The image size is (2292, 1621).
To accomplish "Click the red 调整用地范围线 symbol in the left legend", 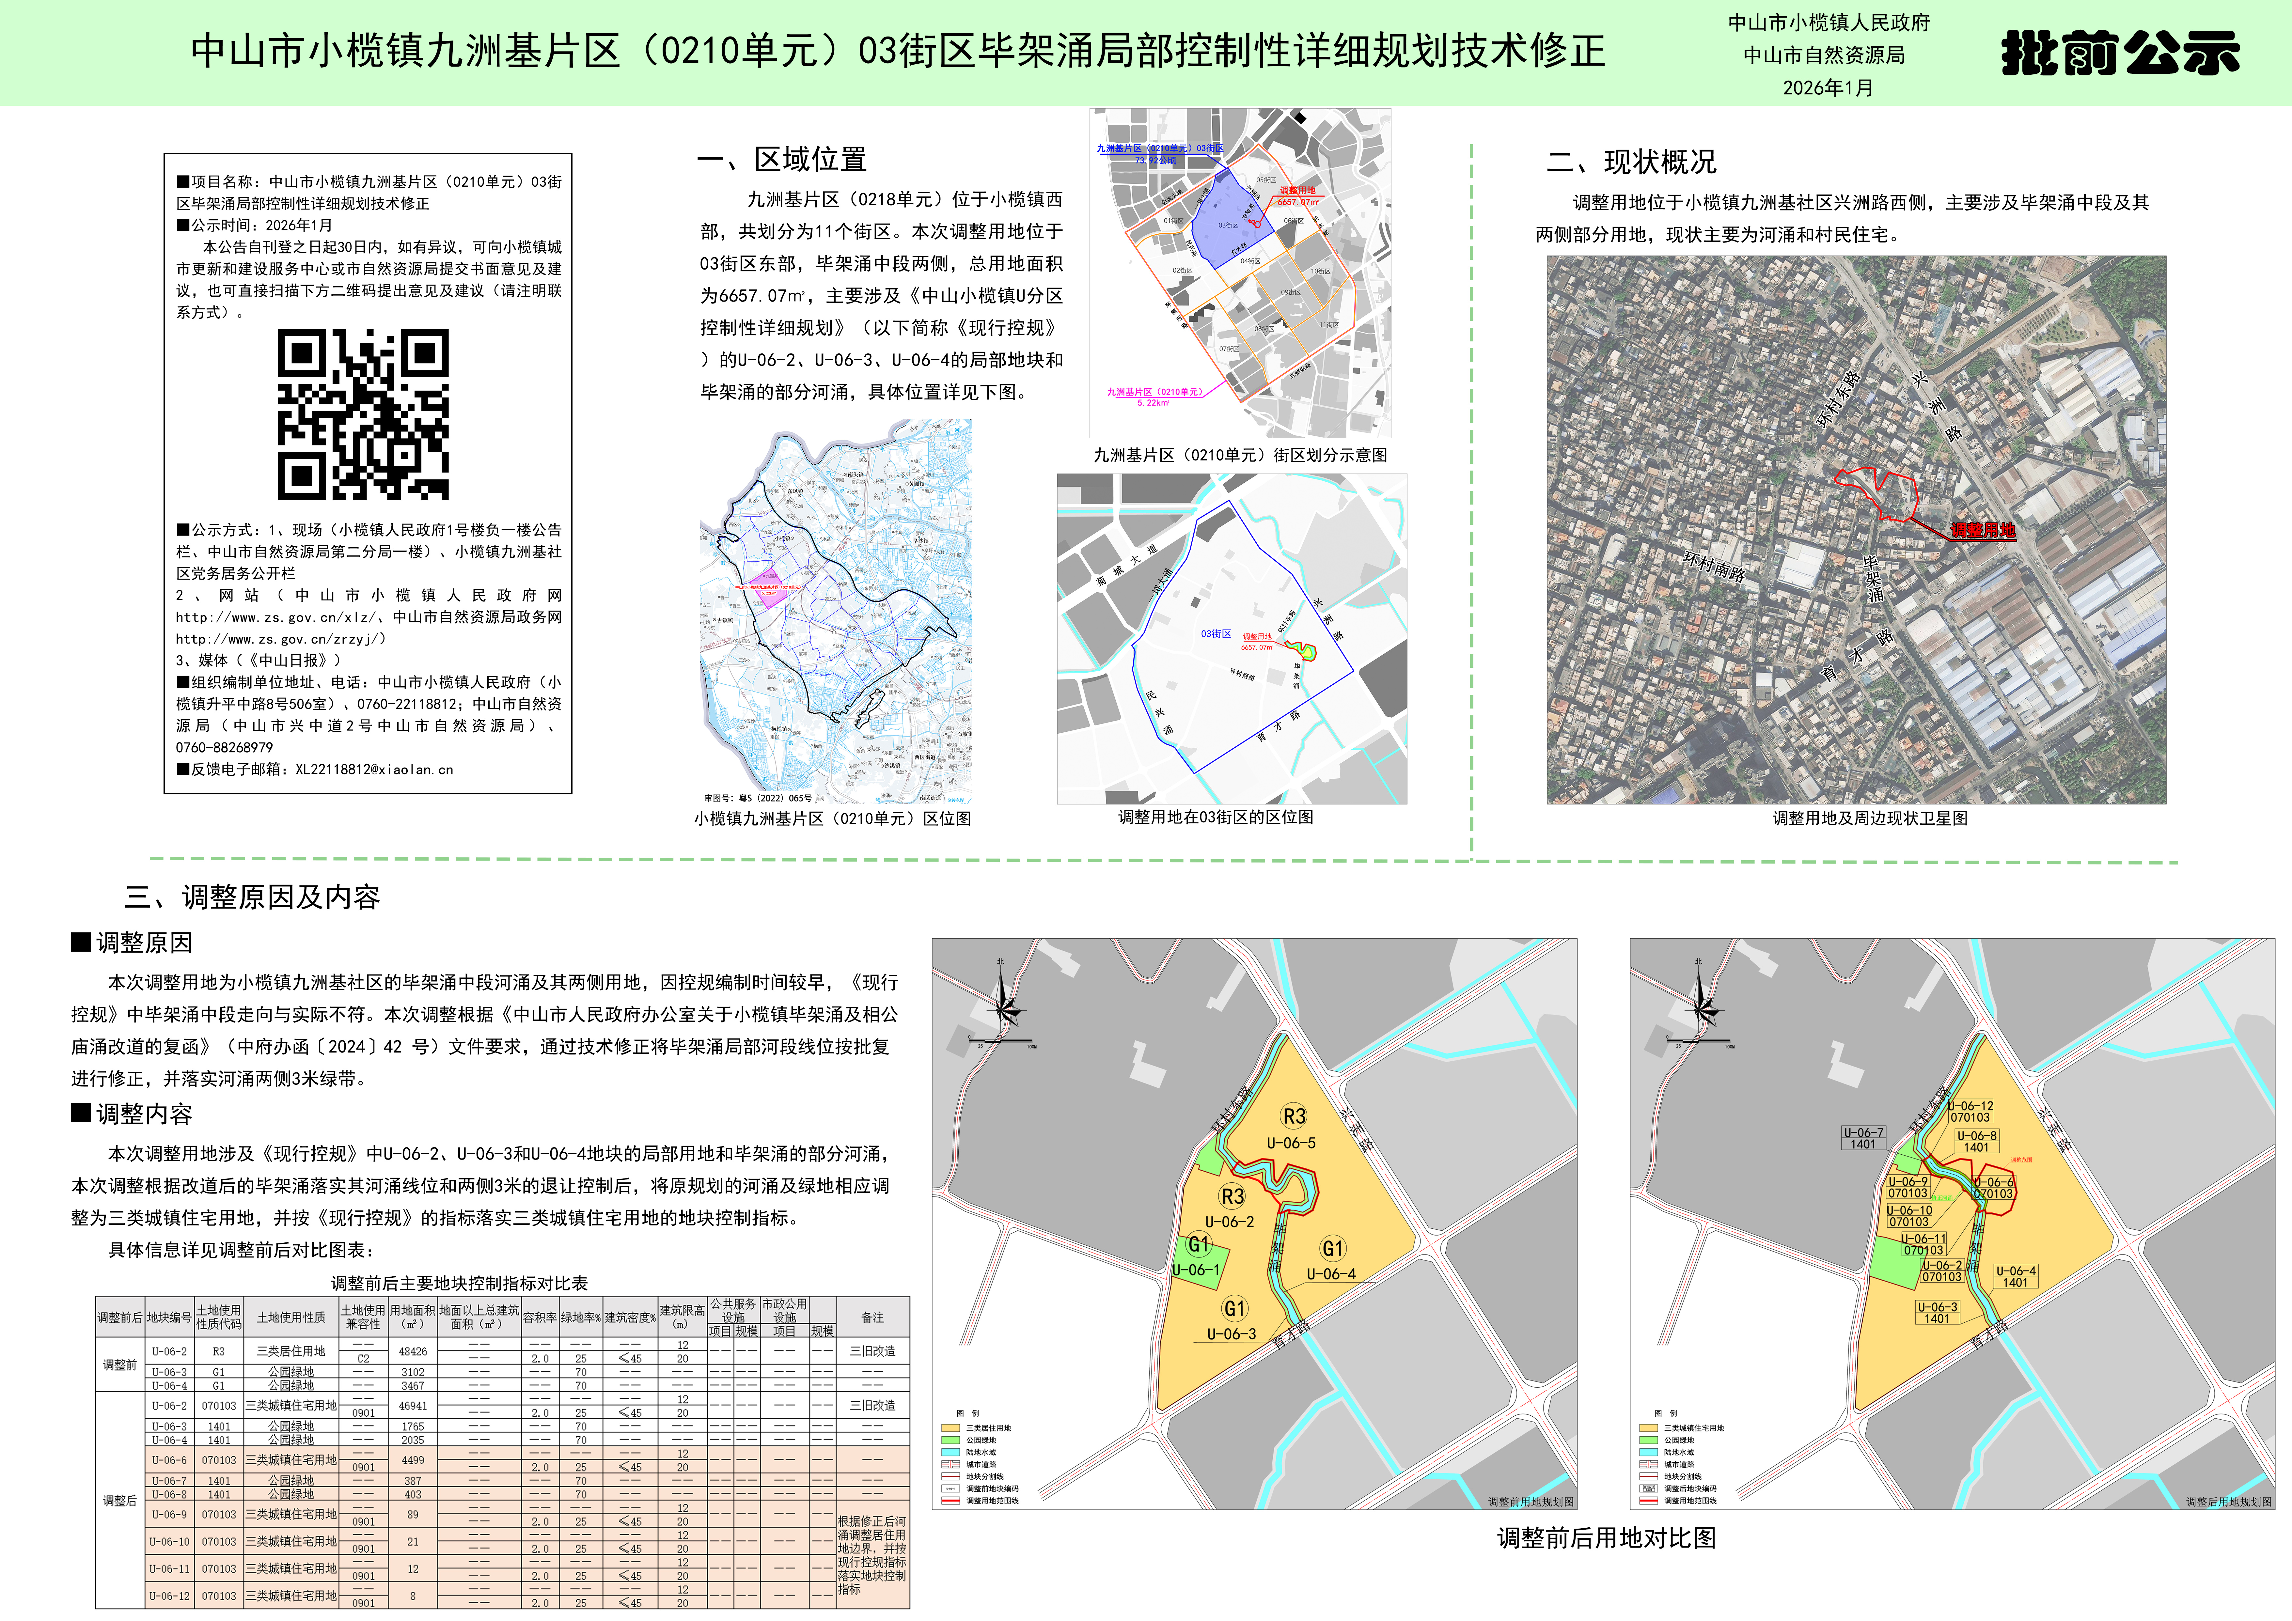I will pos(950,1500).
